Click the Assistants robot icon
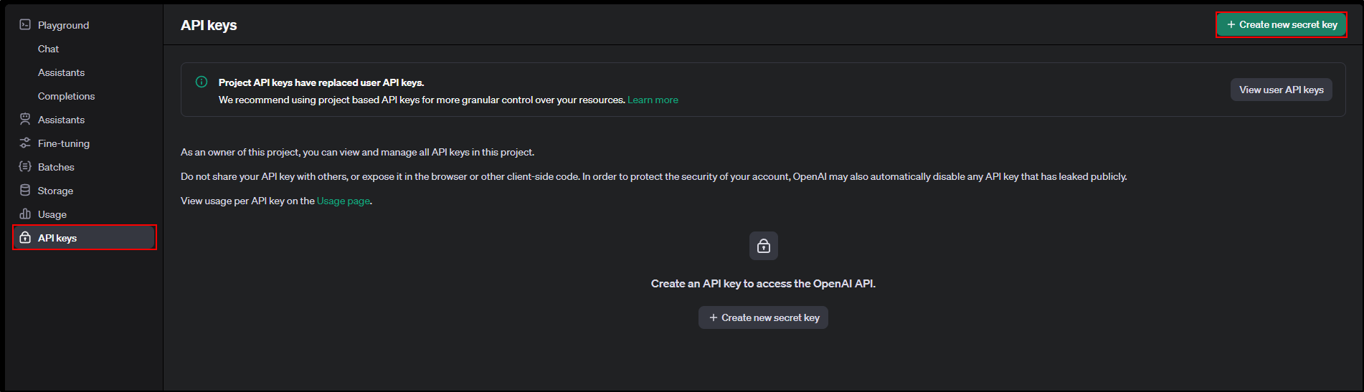The height and width of the screenshot is (392, 1364). [x=25, y=120]
